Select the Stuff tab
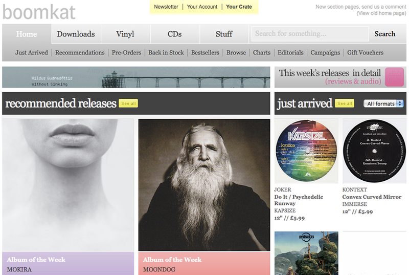409x275 pixels. pos(224,34)
